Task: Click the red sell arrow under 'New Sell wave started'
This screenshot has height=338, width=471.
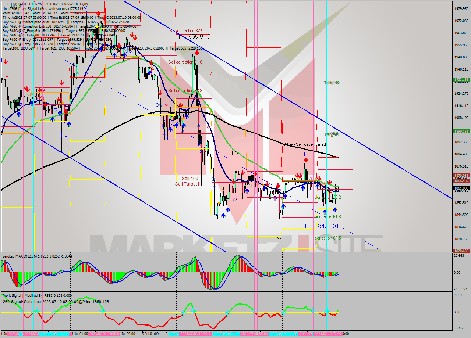Action: point(305,160)
